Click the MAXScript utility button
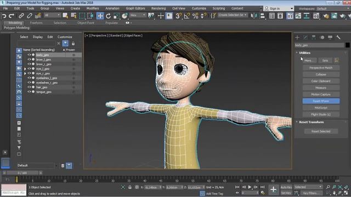Image resolution: width=351 pixels, height=197 pixels. tap(321, 108)
